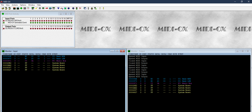
Task: Maximize the Monitor - Output child window
Action: point(242,51)
